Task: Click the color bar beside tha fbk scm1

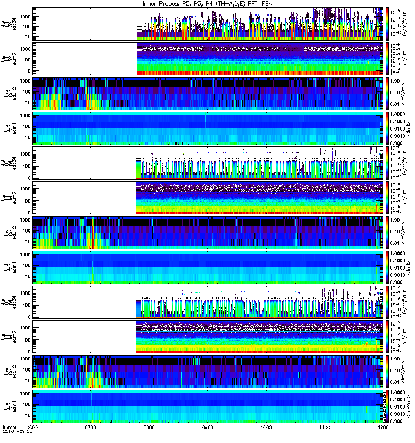Action: (x=387, y=128)
